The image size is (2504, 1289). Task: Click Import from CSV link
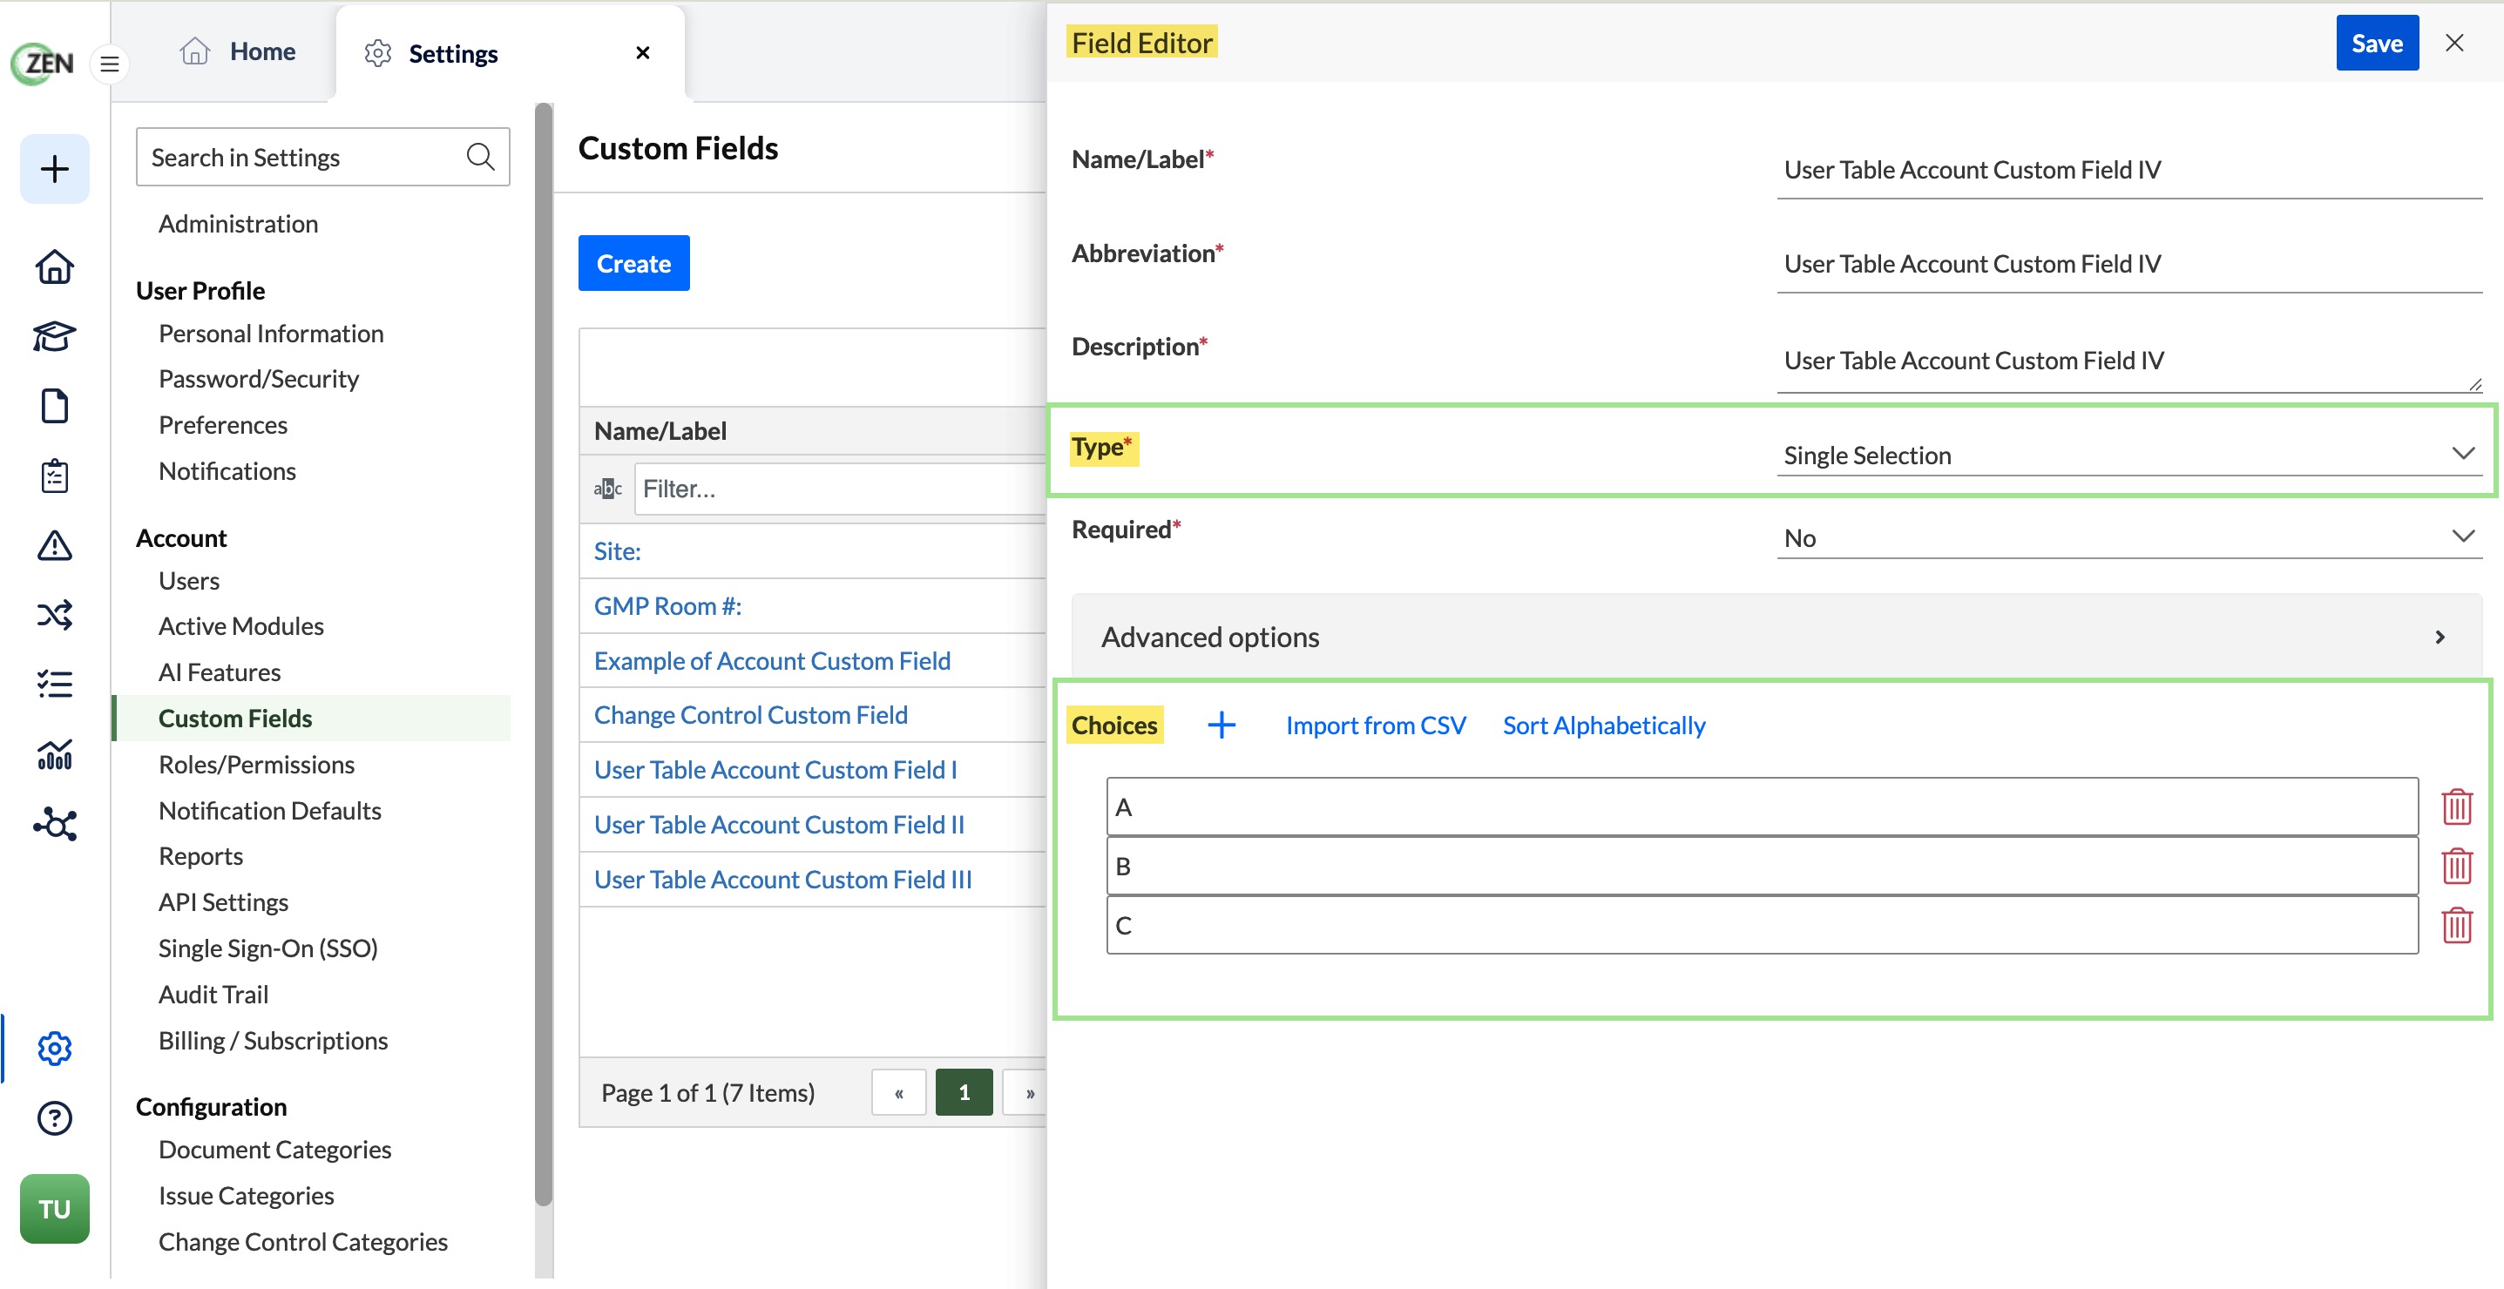click(x=1376, y=725)
